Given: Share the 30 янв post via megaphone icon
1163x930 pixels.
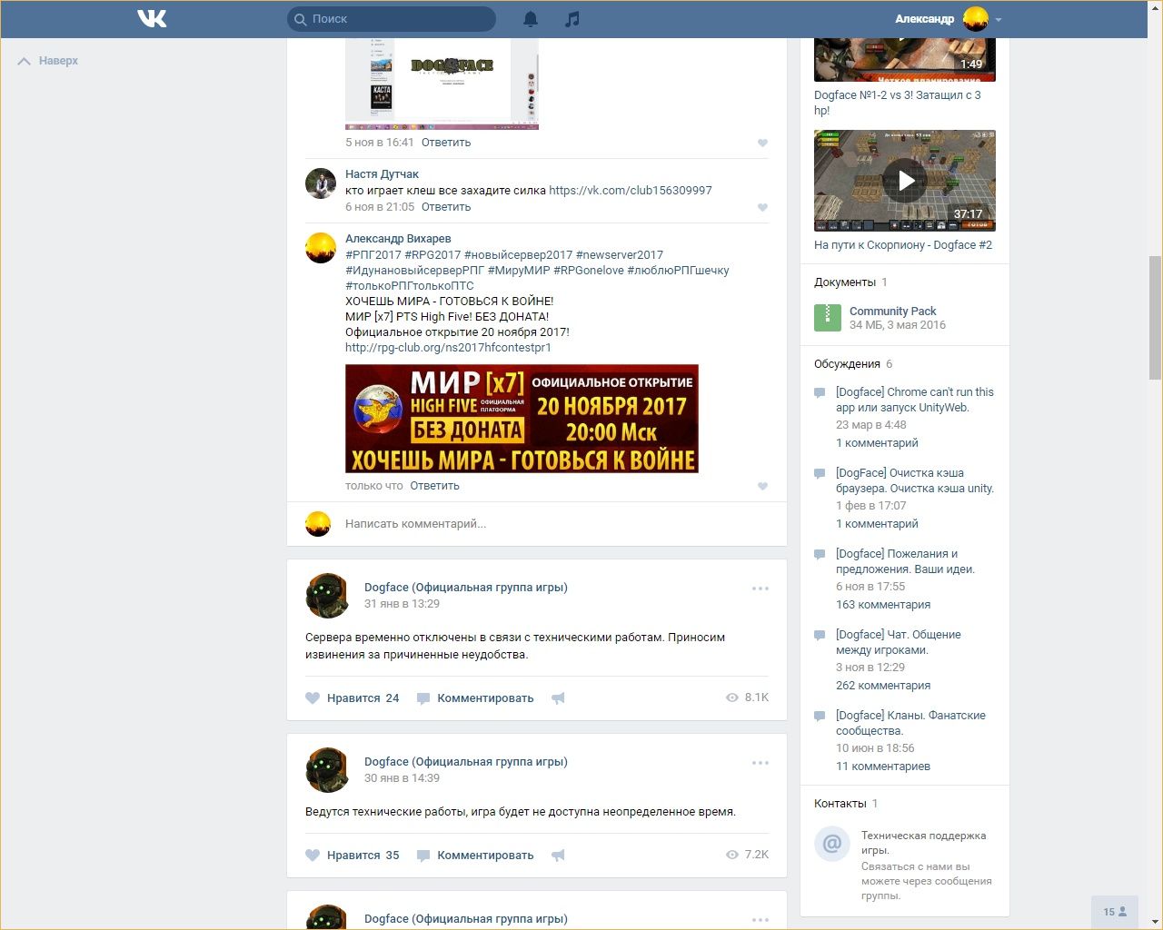Looking at the screenshot, I should click(558, 856).
